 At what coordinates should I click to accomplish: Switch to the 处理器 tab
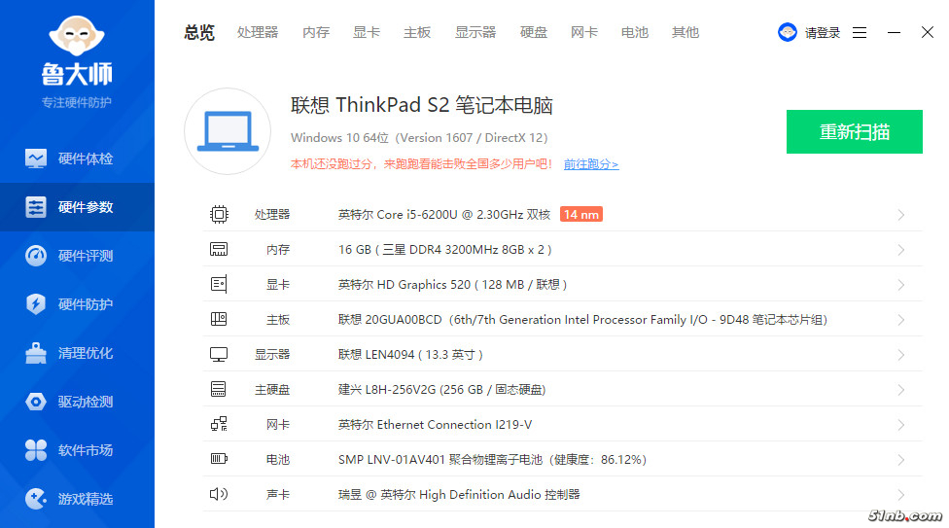click(258, 32)
